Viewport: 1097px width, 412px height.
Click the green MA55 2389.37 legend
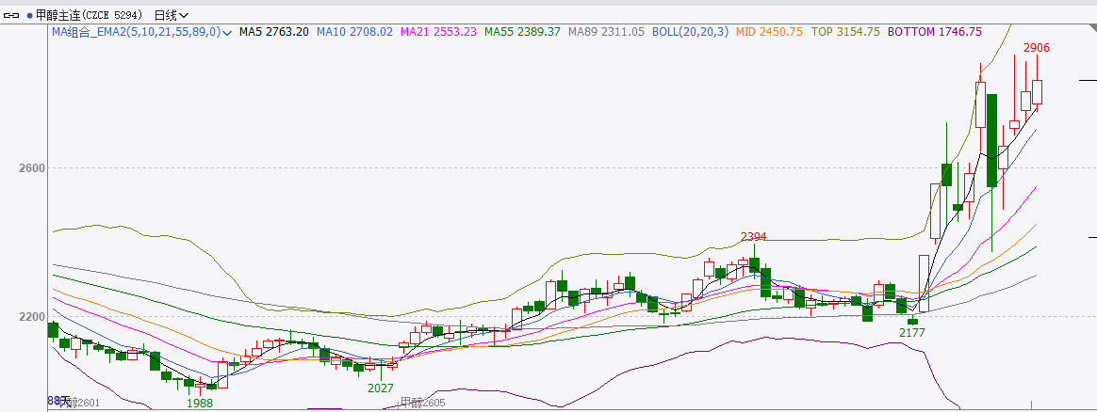[522, 32]
